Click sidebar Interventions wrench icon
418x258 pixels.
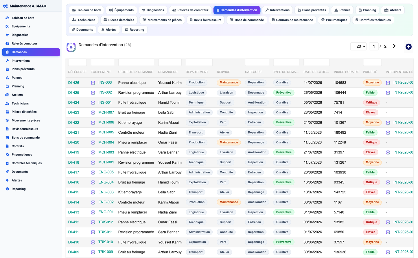coord(7,61)
